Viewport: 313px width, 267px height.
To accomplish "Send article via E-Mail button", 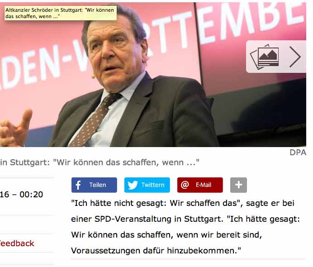I will pyautogui.click(x=200, y=185).
